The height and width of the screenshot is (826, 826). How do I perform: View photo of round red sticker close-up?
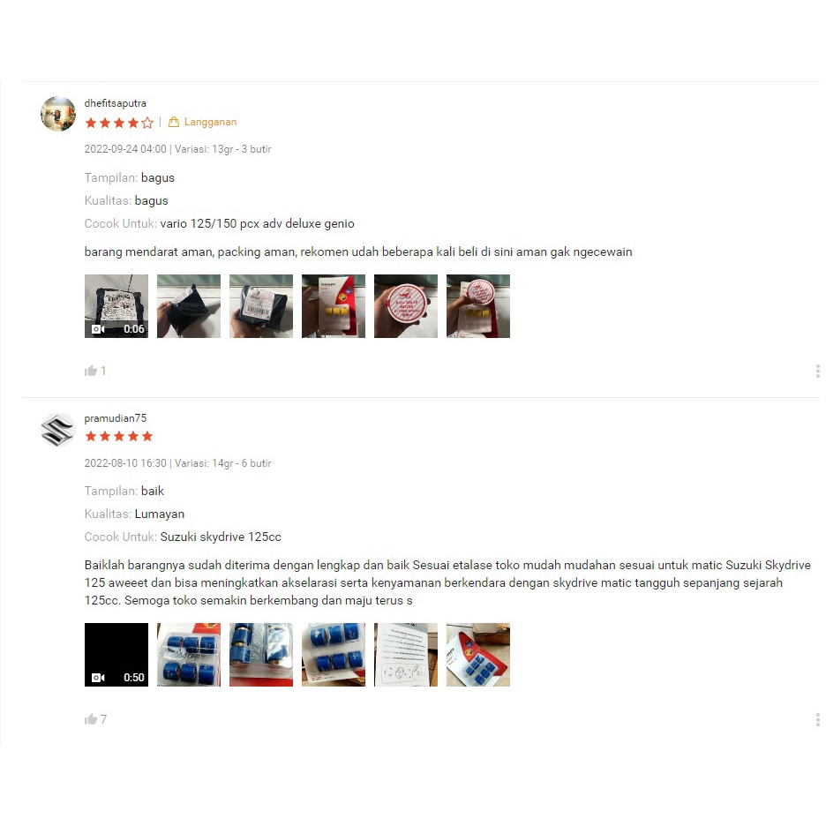(406, 306)
